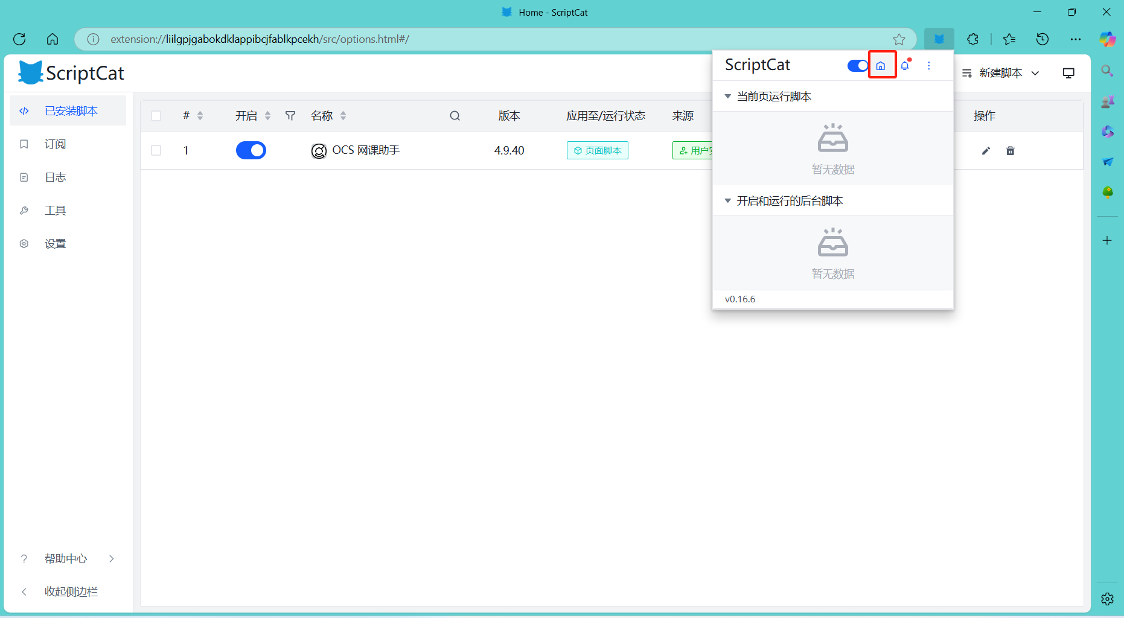This screenshot has width=1124, height=618.
Task: Open the ScriptCat popup home icon
Action: 881,66
